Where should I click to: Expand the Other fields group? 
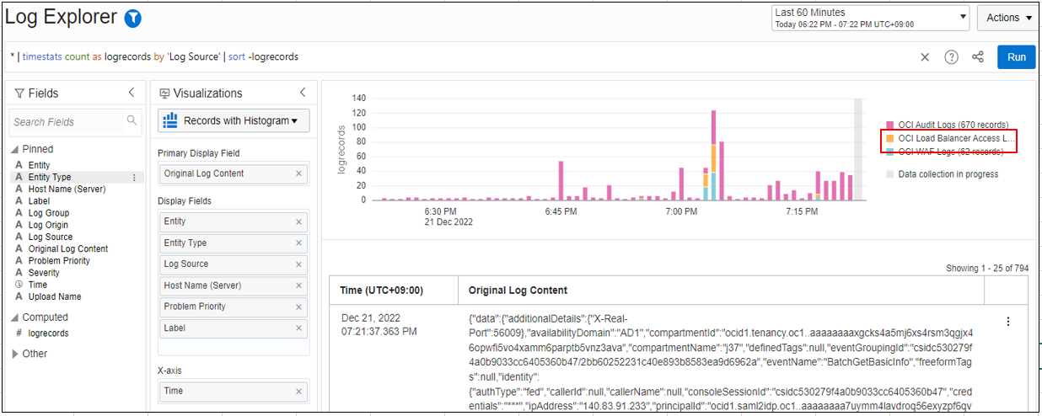point(16,354)
